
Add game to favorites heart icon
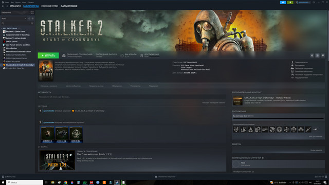[x=323, y=55]
